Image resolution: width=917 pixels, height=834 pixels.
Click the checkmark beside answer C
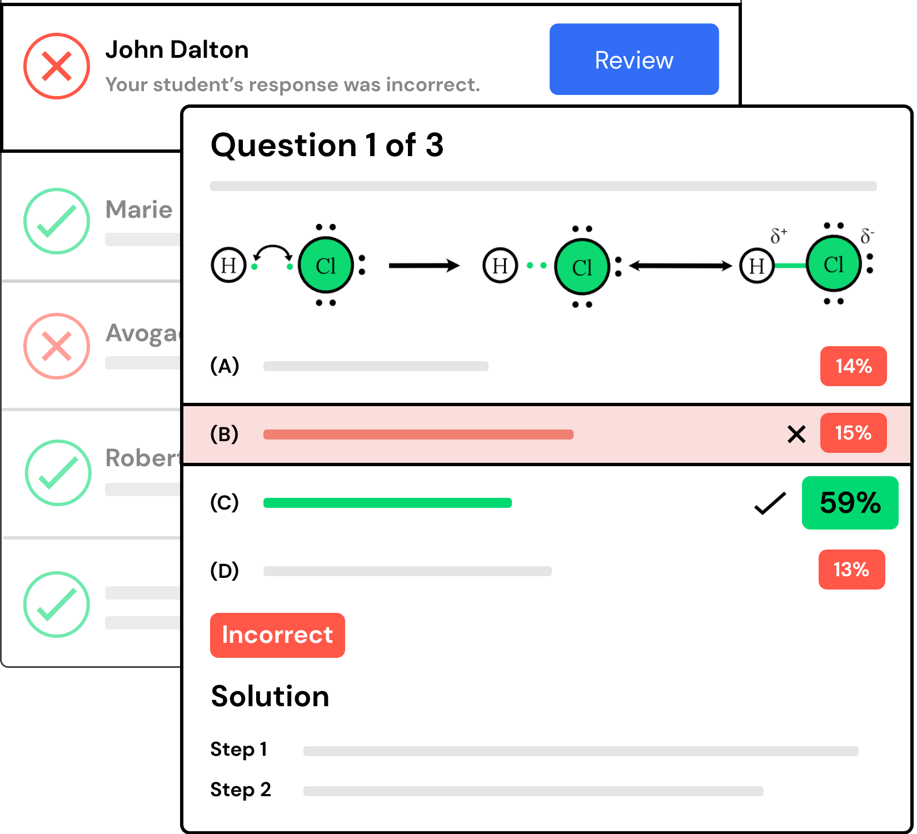(770, 503)
